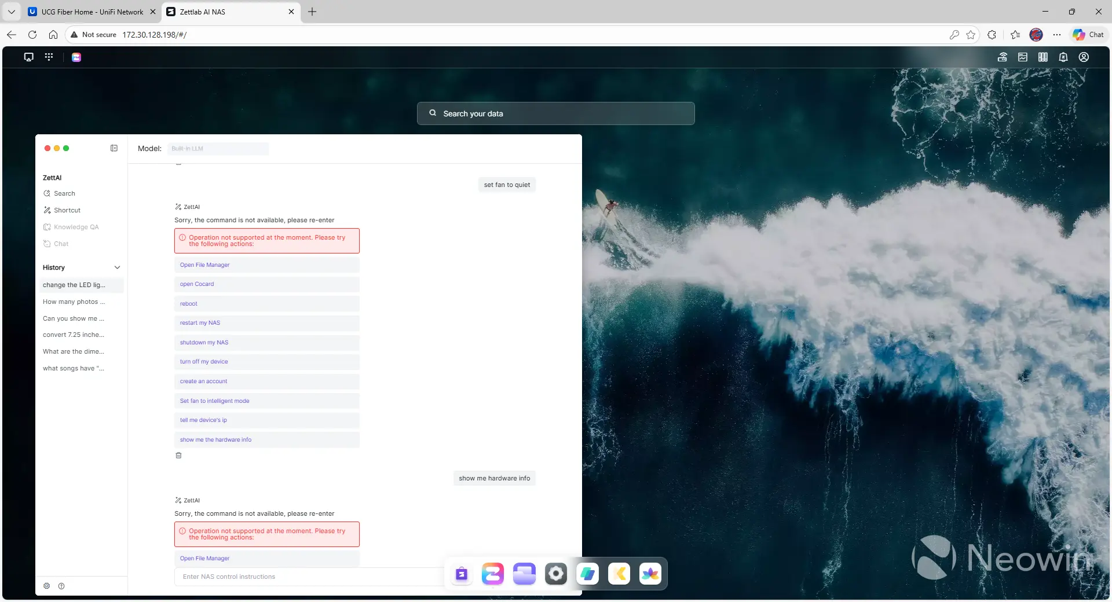
Task: Add page to favorites star icon
Action: pos(971,35)
